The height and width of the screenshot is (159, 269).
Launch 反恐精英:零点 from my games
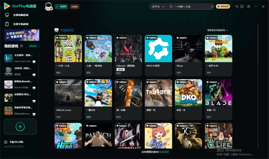[x=20, y=97]
